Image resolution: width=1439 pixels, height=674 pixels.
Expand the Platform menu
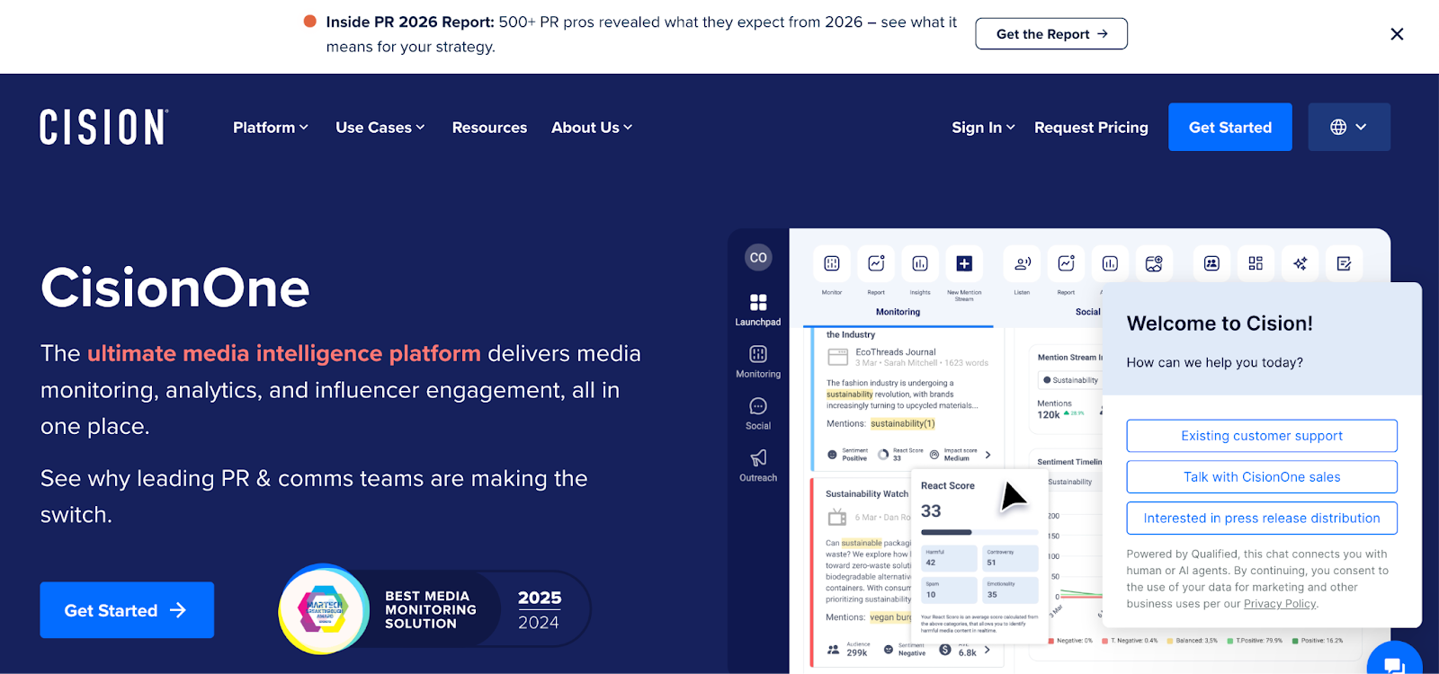click(271, 128)
